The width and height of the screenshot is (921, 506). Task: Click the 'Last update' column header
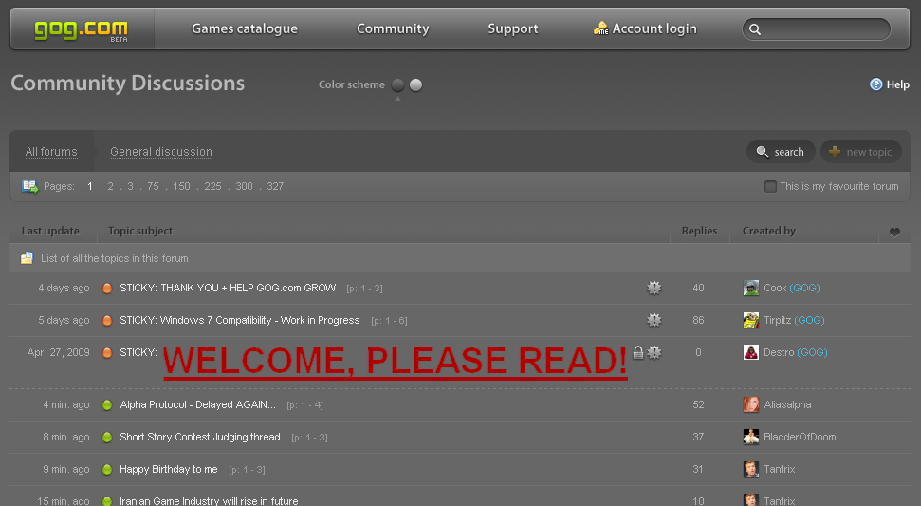click(x=50, y=231)
